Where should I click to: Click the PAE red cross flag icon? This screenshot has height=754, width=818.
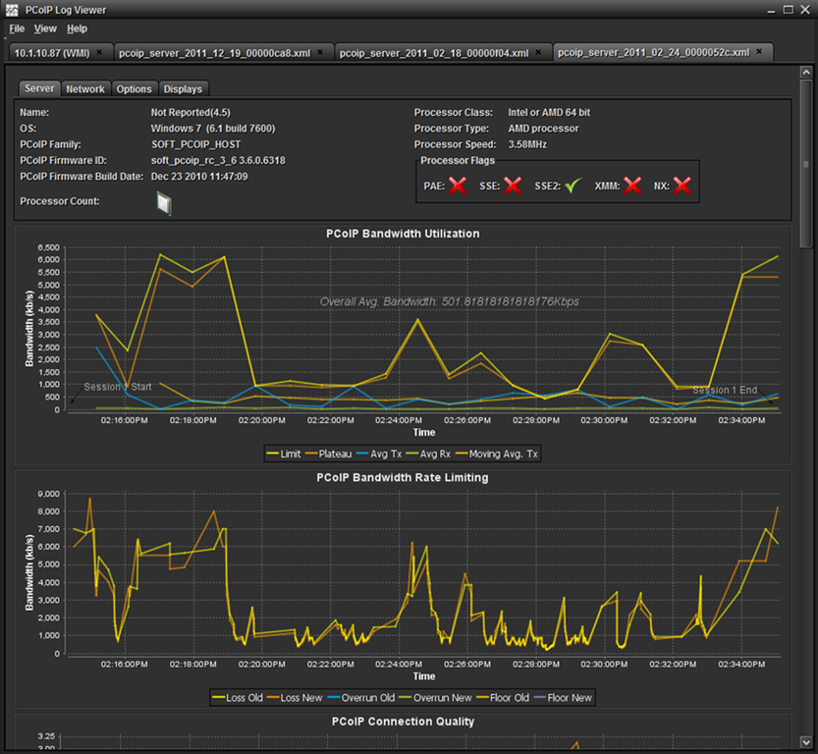click(x=458, y=186)
